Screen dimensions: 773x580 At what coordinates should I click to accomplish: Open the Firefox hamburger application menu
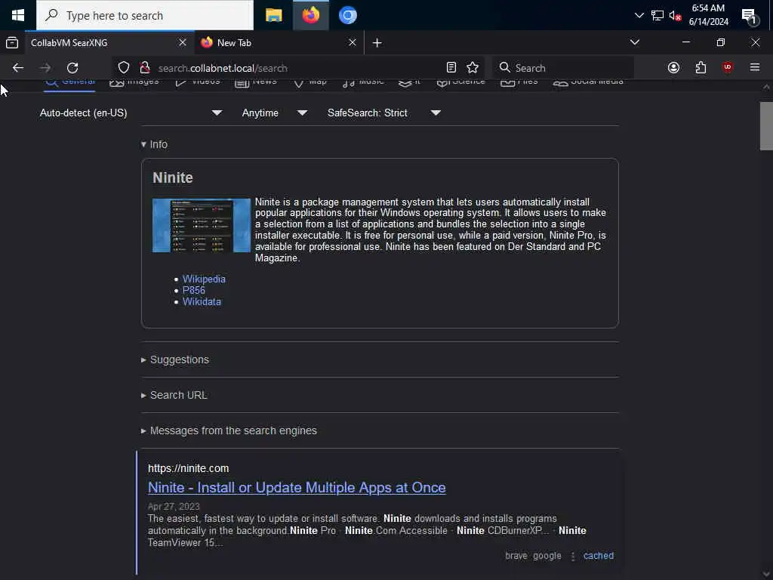(x=755, y=67)
